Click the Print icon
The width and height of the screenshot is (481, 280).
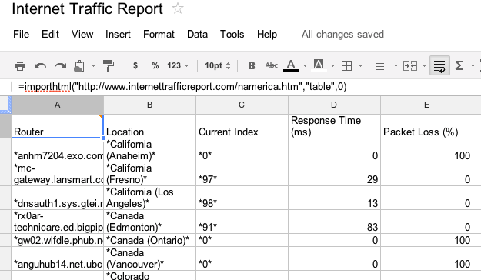pos(20,65)
